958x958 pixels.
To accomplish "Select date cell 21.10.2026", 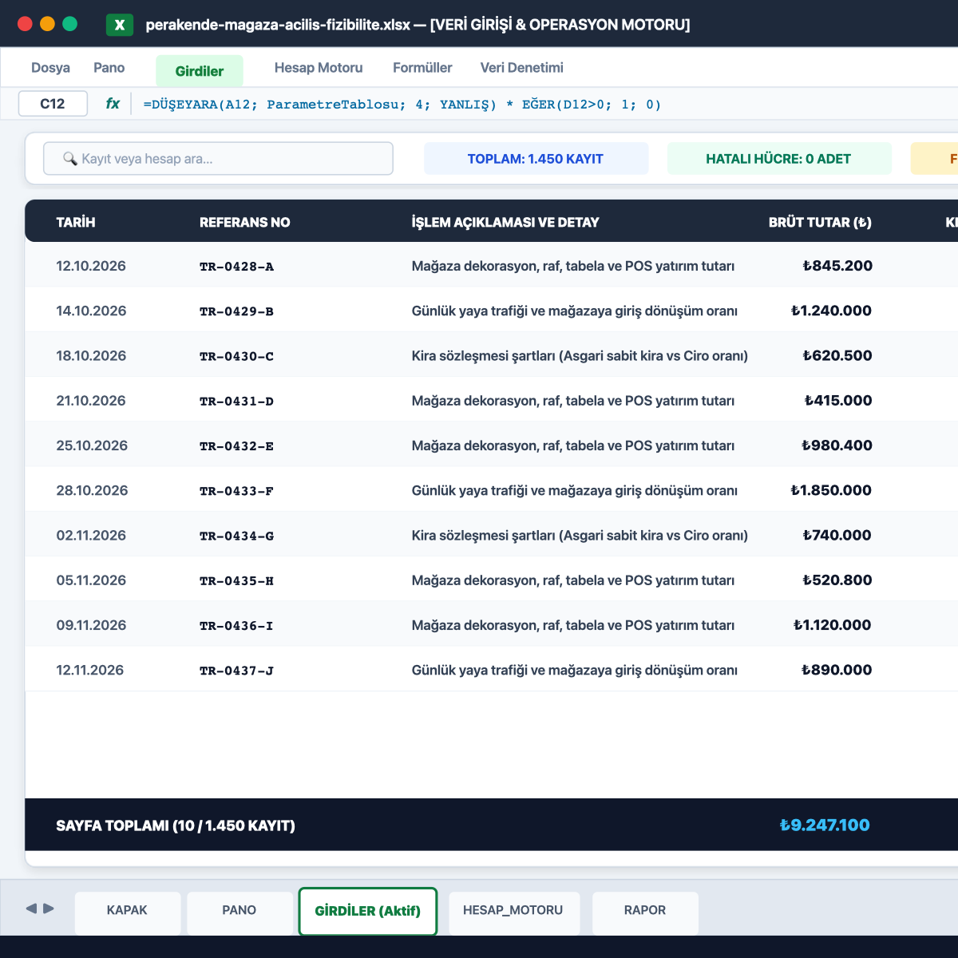I will point(91,400).
